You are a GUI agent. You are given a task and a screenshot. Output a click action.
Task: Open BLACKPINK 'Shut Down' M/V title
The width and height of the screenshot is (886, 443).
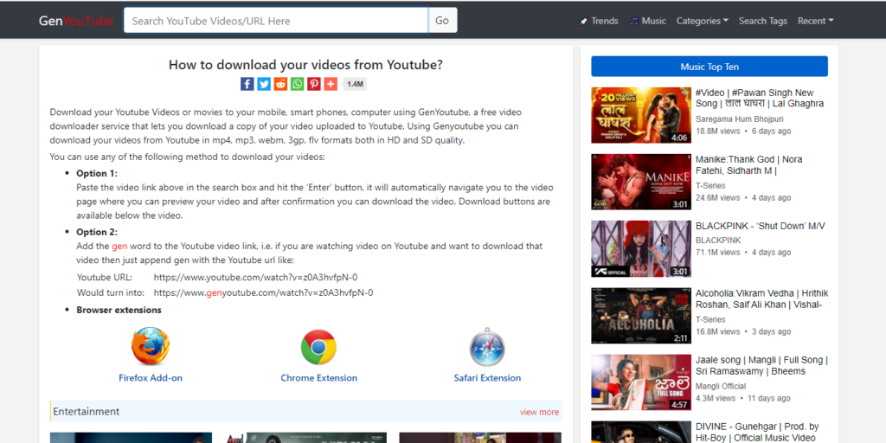(x=760, y=226)
